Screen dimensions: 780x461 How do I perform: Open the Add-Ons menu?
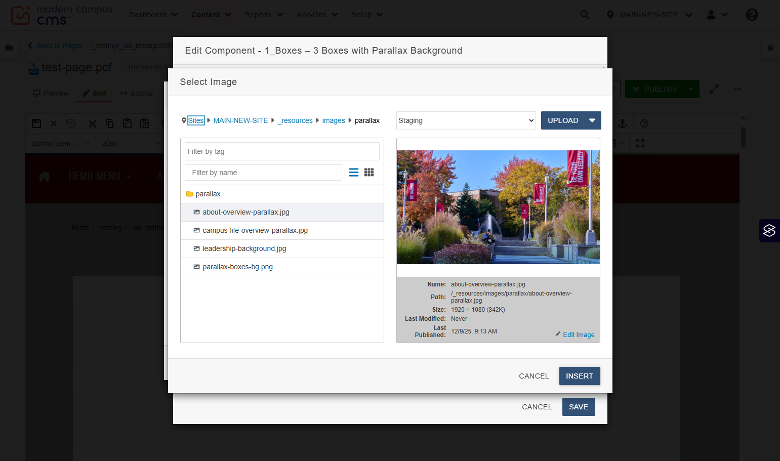coord(317,15)
